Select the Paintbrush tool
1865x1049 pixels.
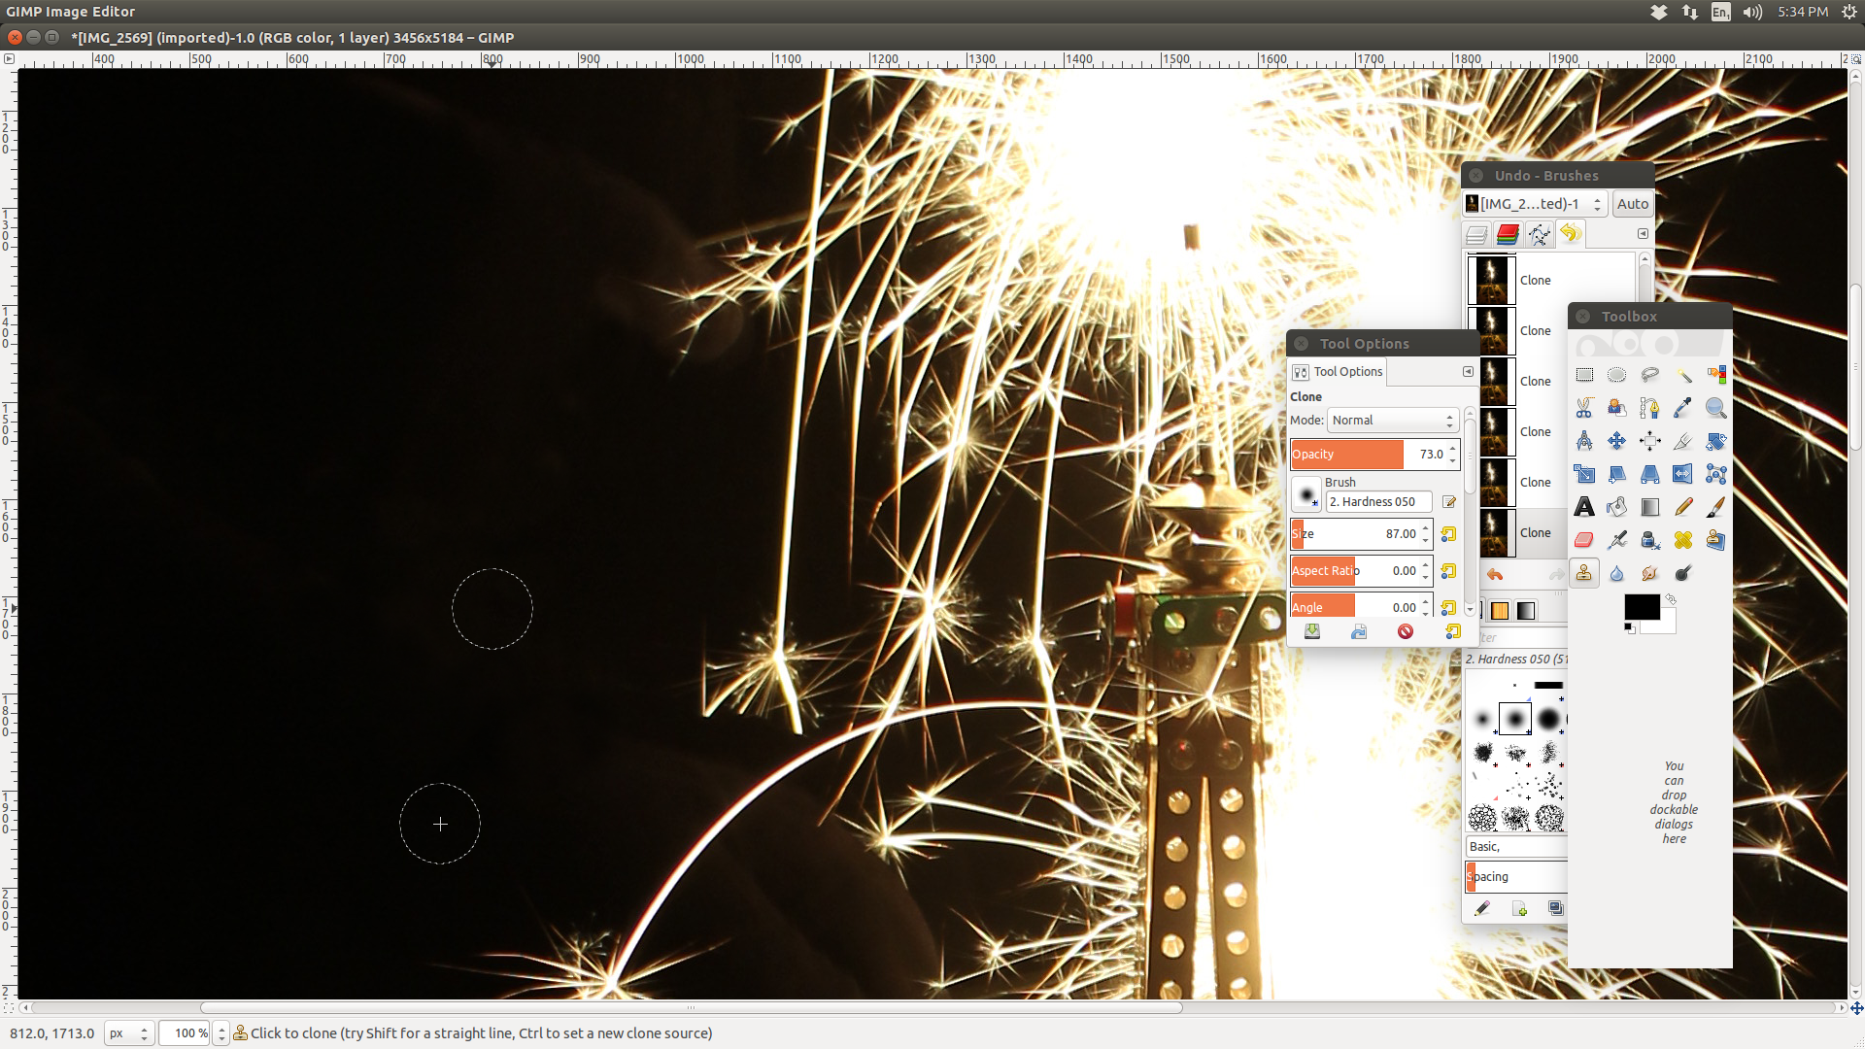click(x=1716, y=507)
